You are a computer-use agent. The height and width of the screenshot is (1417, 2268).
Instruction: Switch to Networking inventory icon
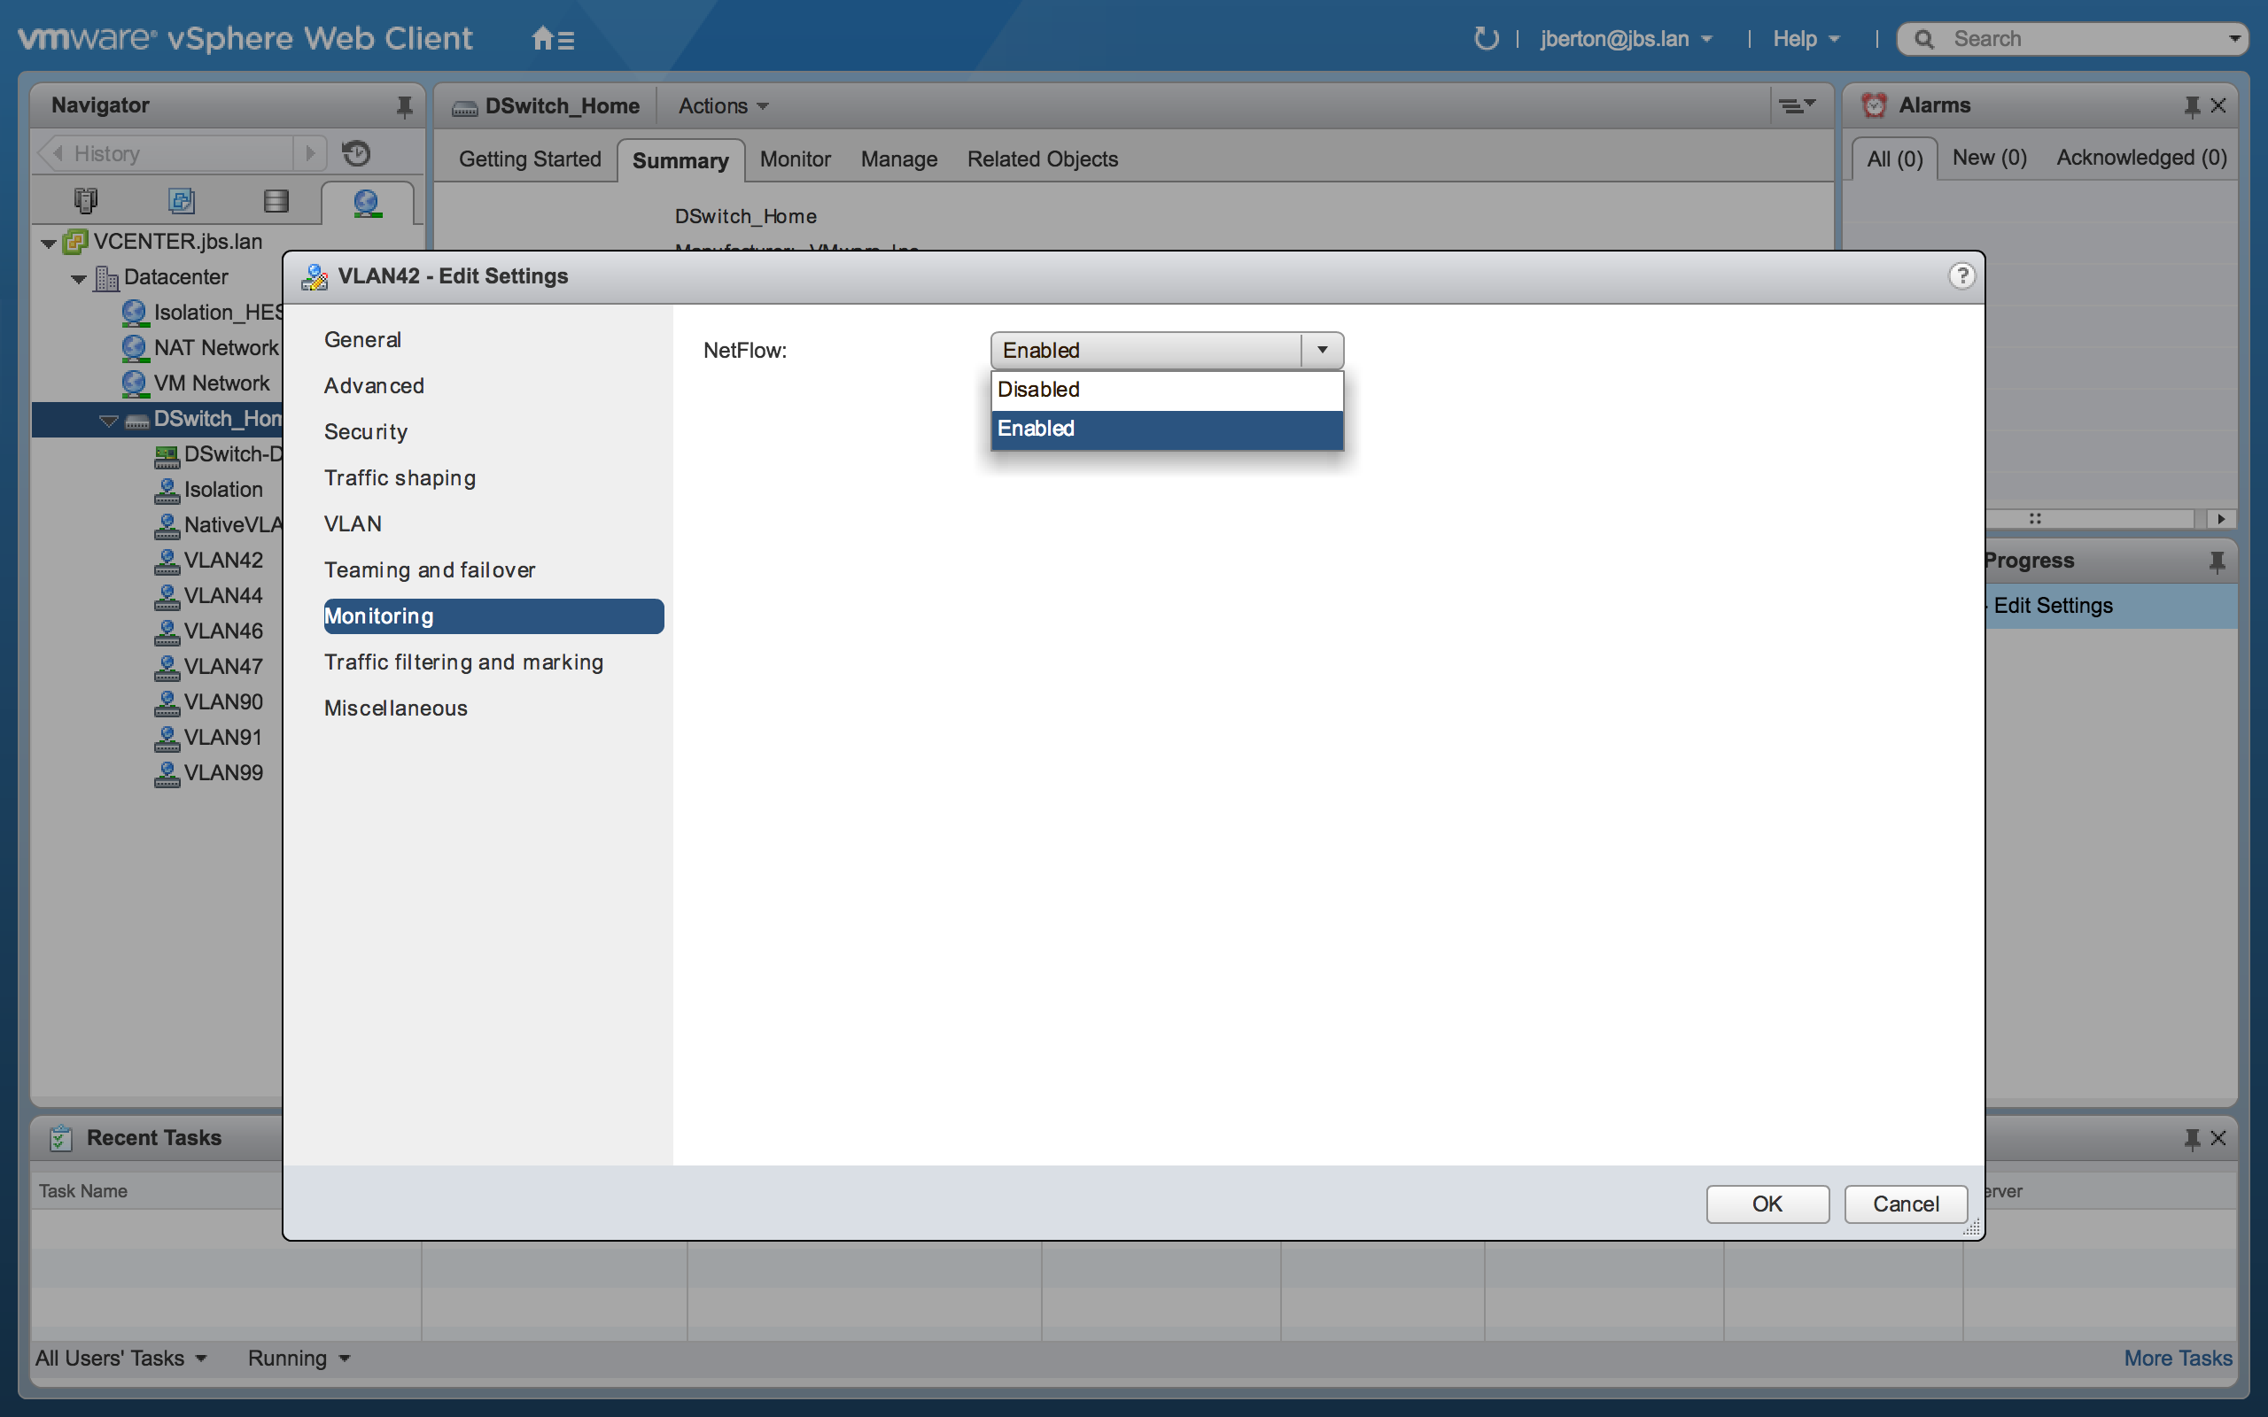click(x=367, y=202)
